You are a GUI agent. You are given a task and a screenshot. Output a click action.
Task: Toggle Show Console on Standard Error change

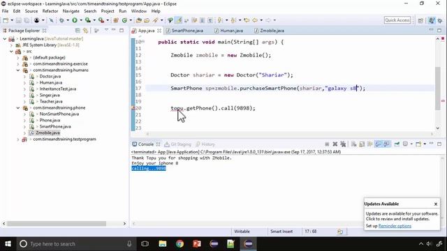pos(386,144)
